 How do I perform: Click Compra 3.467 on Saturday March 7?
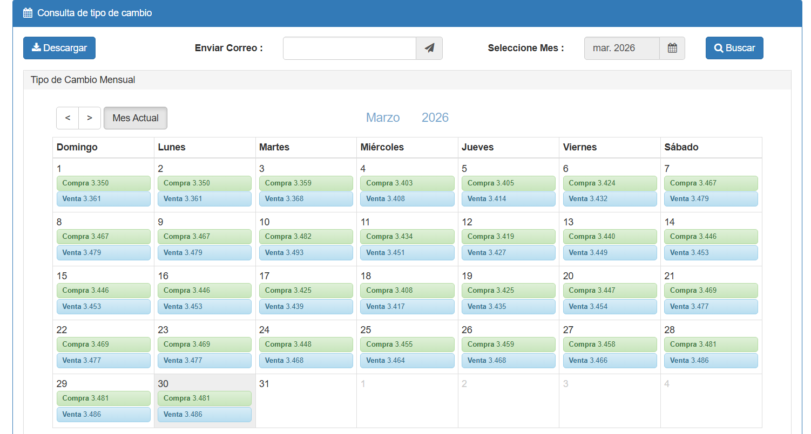click(x=711, y=183)
